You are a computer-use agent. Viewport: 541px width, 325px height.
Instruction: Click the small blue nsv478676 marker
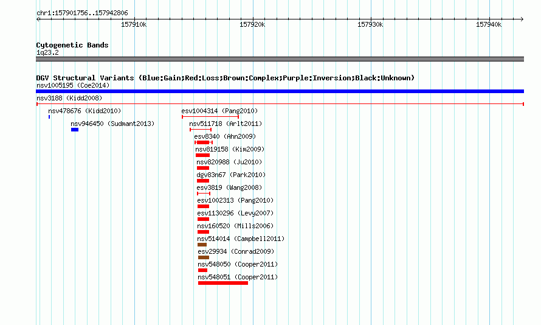(49, 117)
